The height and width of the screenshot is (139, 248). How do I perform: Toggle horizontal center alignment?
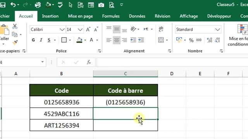tap(117, 40)
